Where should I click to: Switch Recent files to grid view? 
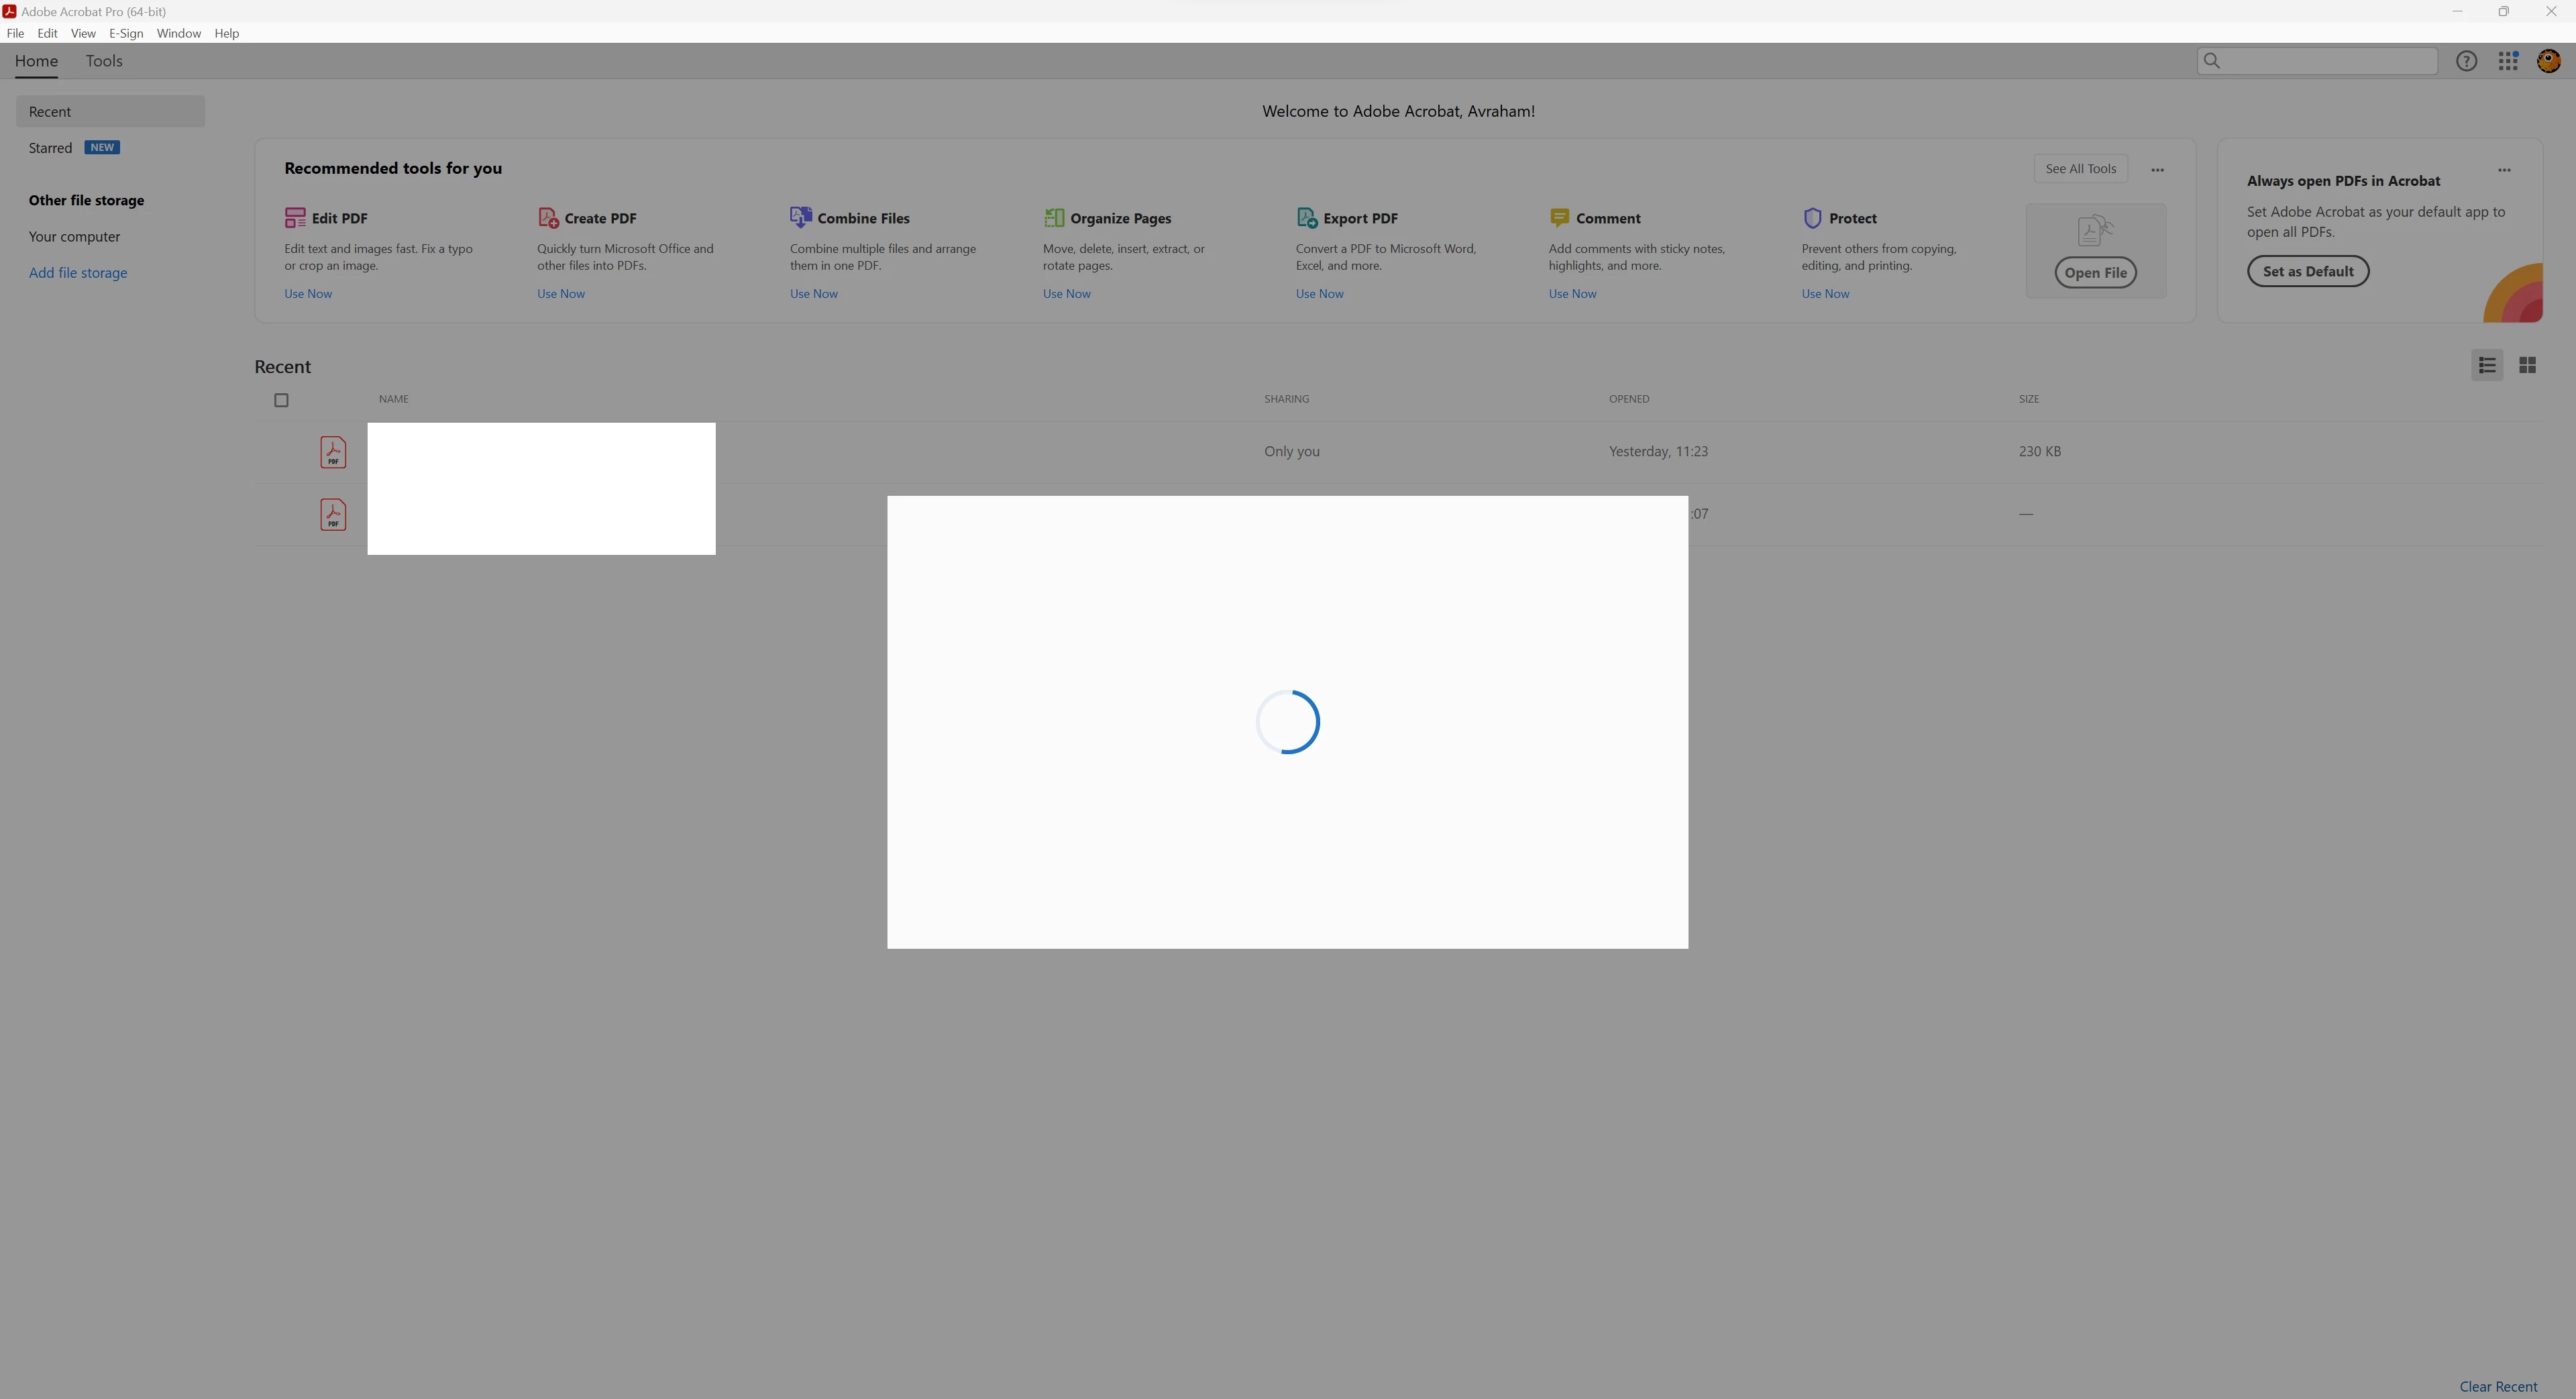point(2527,366)
